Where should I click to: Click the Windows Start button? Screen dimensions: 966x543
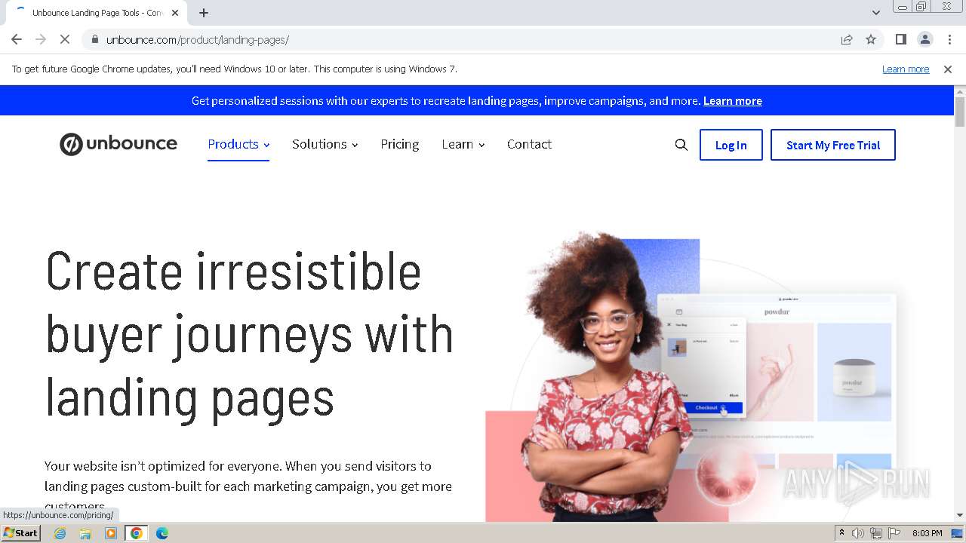[20, 533]
